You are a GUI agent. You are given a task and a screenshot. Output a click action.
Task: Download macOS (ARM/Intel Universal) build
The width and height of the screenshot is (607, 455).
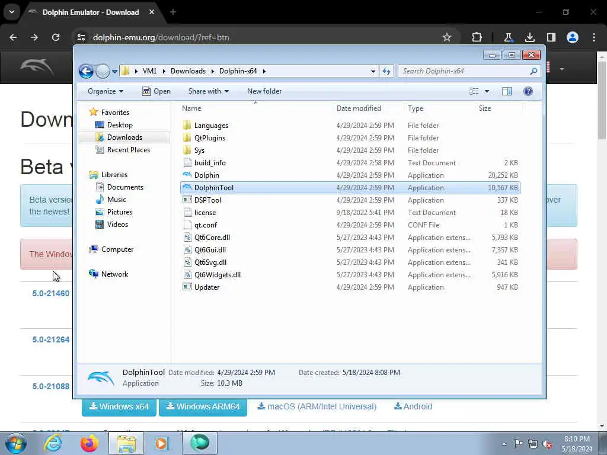pos(317,406)
